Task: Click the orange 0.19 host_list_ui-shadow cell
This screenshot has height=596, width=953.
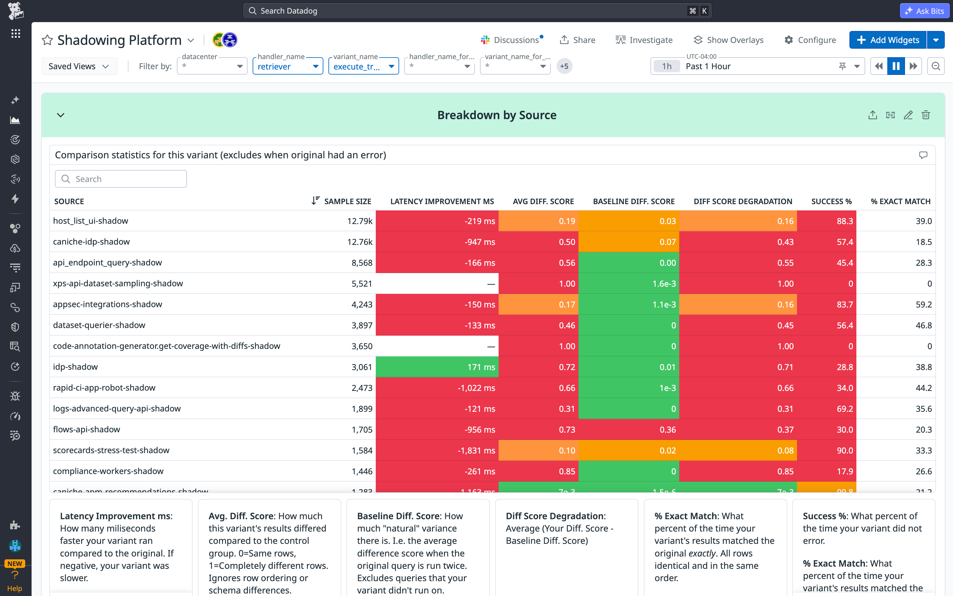Action: pyautogui.click(x=538, y=221)
